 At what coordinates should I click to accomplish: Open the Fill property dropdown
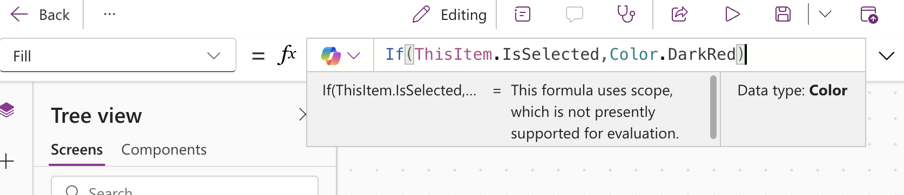118,55
